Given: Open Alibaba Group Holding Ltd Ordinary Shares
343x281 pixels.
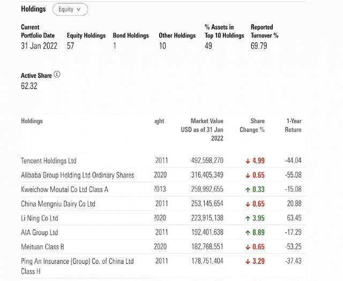Looking at the screenshot, I should pyautogui.click(x=77, y=175).
